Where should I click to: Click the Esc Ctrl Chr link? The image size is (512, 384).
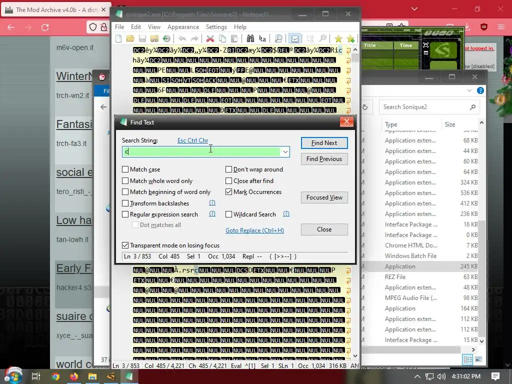(192, 140)
